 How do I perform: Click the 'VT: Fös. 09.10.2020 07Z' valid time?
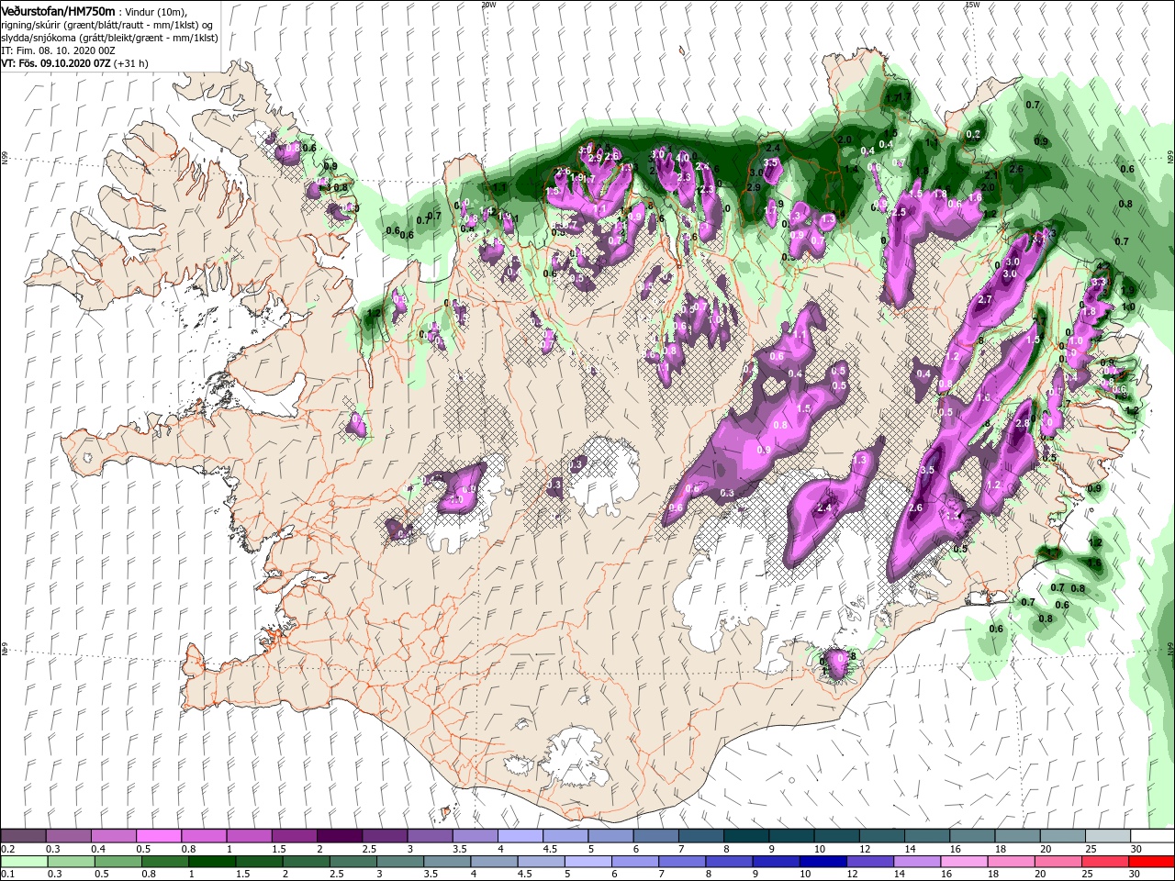coord(55,63)
